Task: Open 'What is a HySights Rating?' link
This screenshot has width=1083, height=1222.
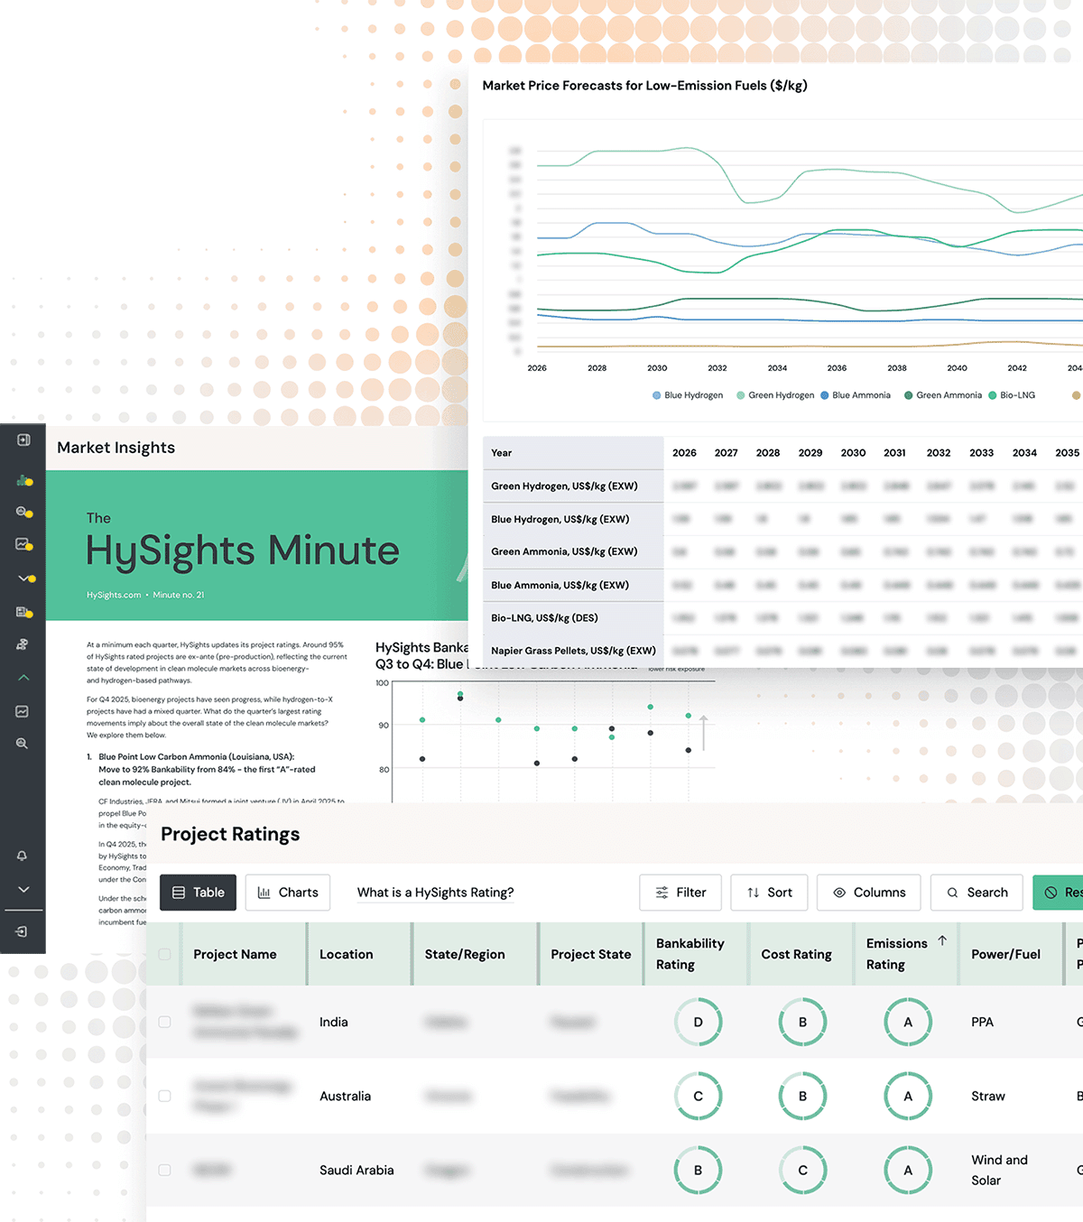Action: pyautogui.click(x=435, y=893)
